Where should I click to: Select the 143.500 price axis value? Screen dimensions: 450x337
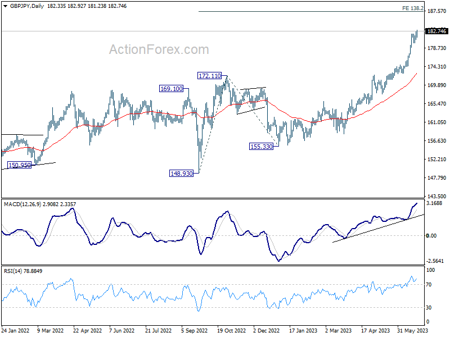[x=436, y=196]
